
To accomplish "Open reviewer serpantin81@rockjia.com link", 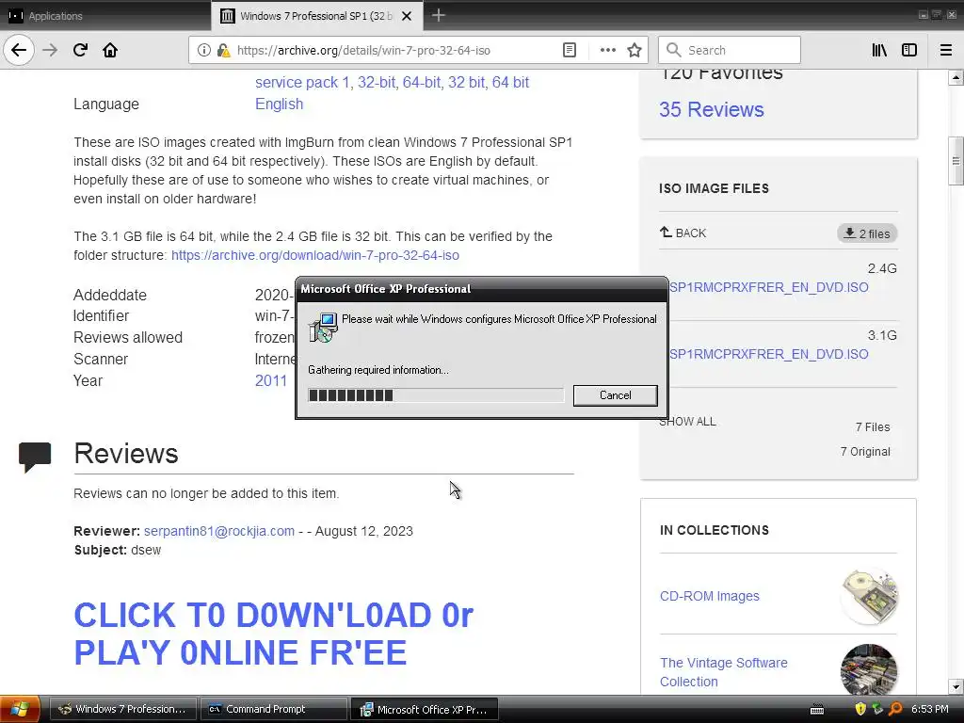I will pos(218,531).
